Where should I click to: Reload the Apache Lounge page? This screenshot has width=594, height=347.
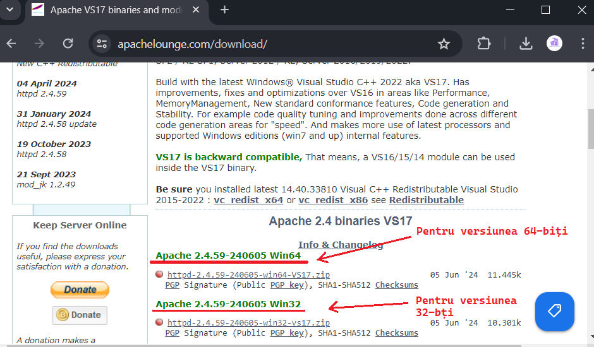click(x=68, y=44)
